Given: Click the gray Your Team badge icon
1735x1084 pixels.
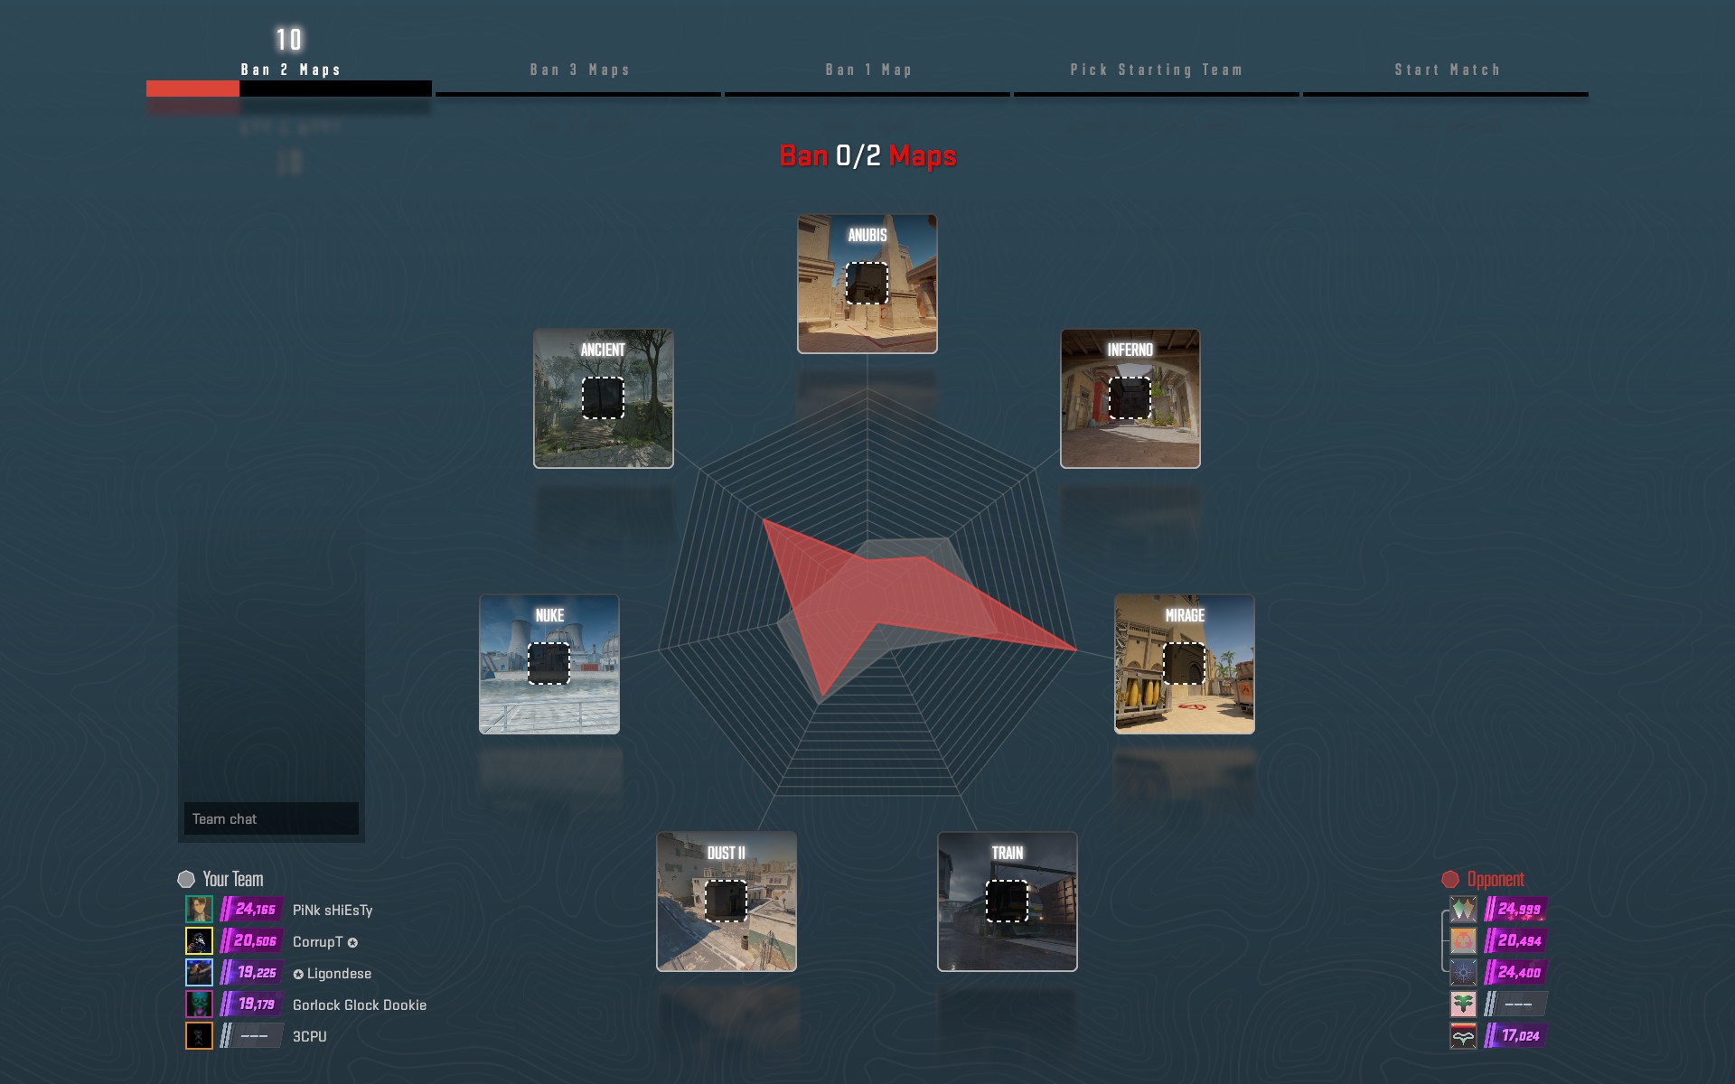Looking at the screenshot, I should [186, 879].
